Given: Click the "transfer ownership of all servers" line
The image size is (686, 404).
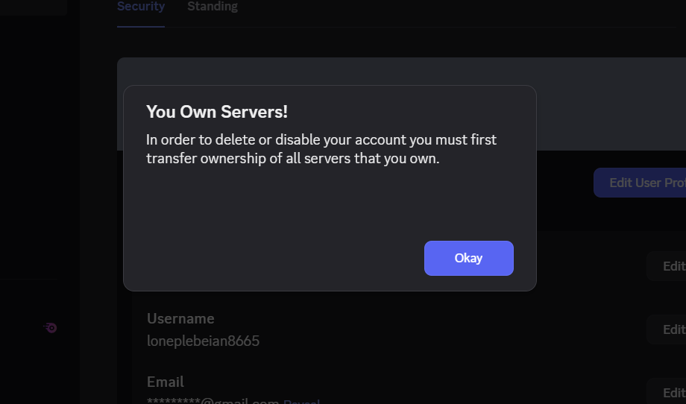Looking at the screenshot, I should tap(292, 158).
